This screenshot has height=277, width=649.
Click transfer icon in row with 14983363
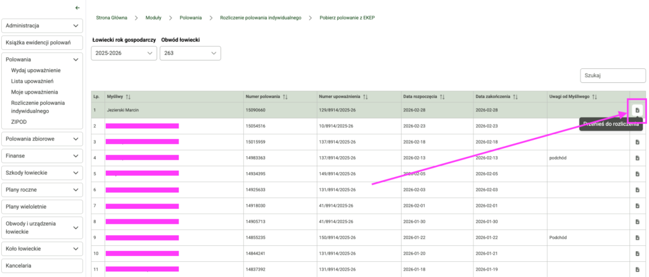click(x=637, y=157)
